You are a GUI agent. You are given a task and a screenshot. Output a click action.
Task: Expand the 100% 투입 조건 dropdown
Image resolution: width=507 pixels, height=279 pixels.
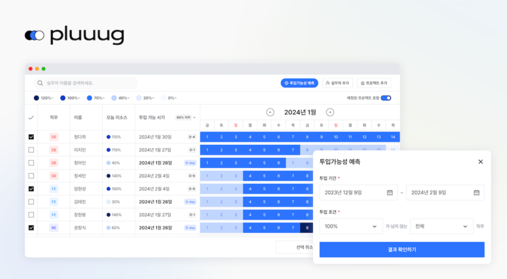[350, 226]
